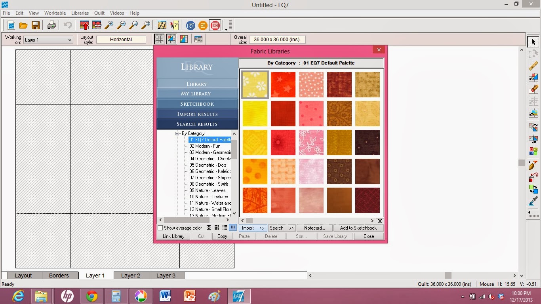Click the blue camera icon in toolbar
Image resolution: width=541 pixels, height=304 pixels.
(x=190, y=26)
